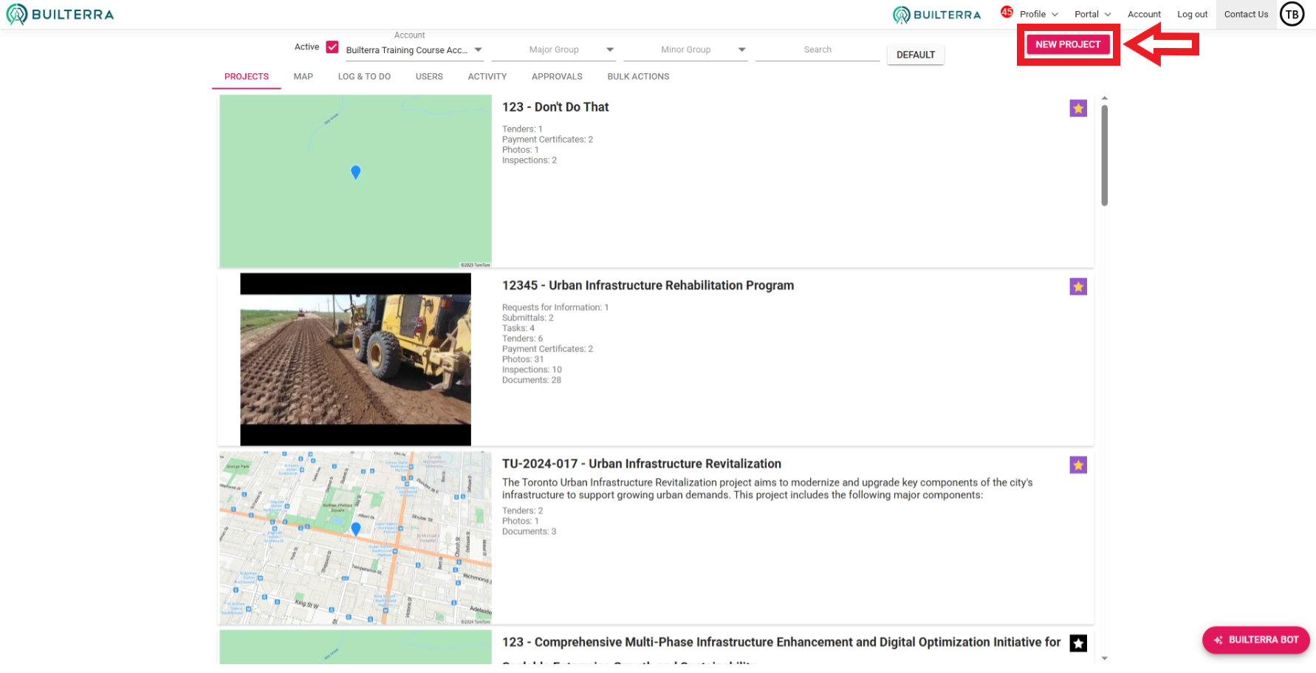This screenshot has height=673, width=1316.
Task: Switch to the Map tab
Action: tap(304, 77)
